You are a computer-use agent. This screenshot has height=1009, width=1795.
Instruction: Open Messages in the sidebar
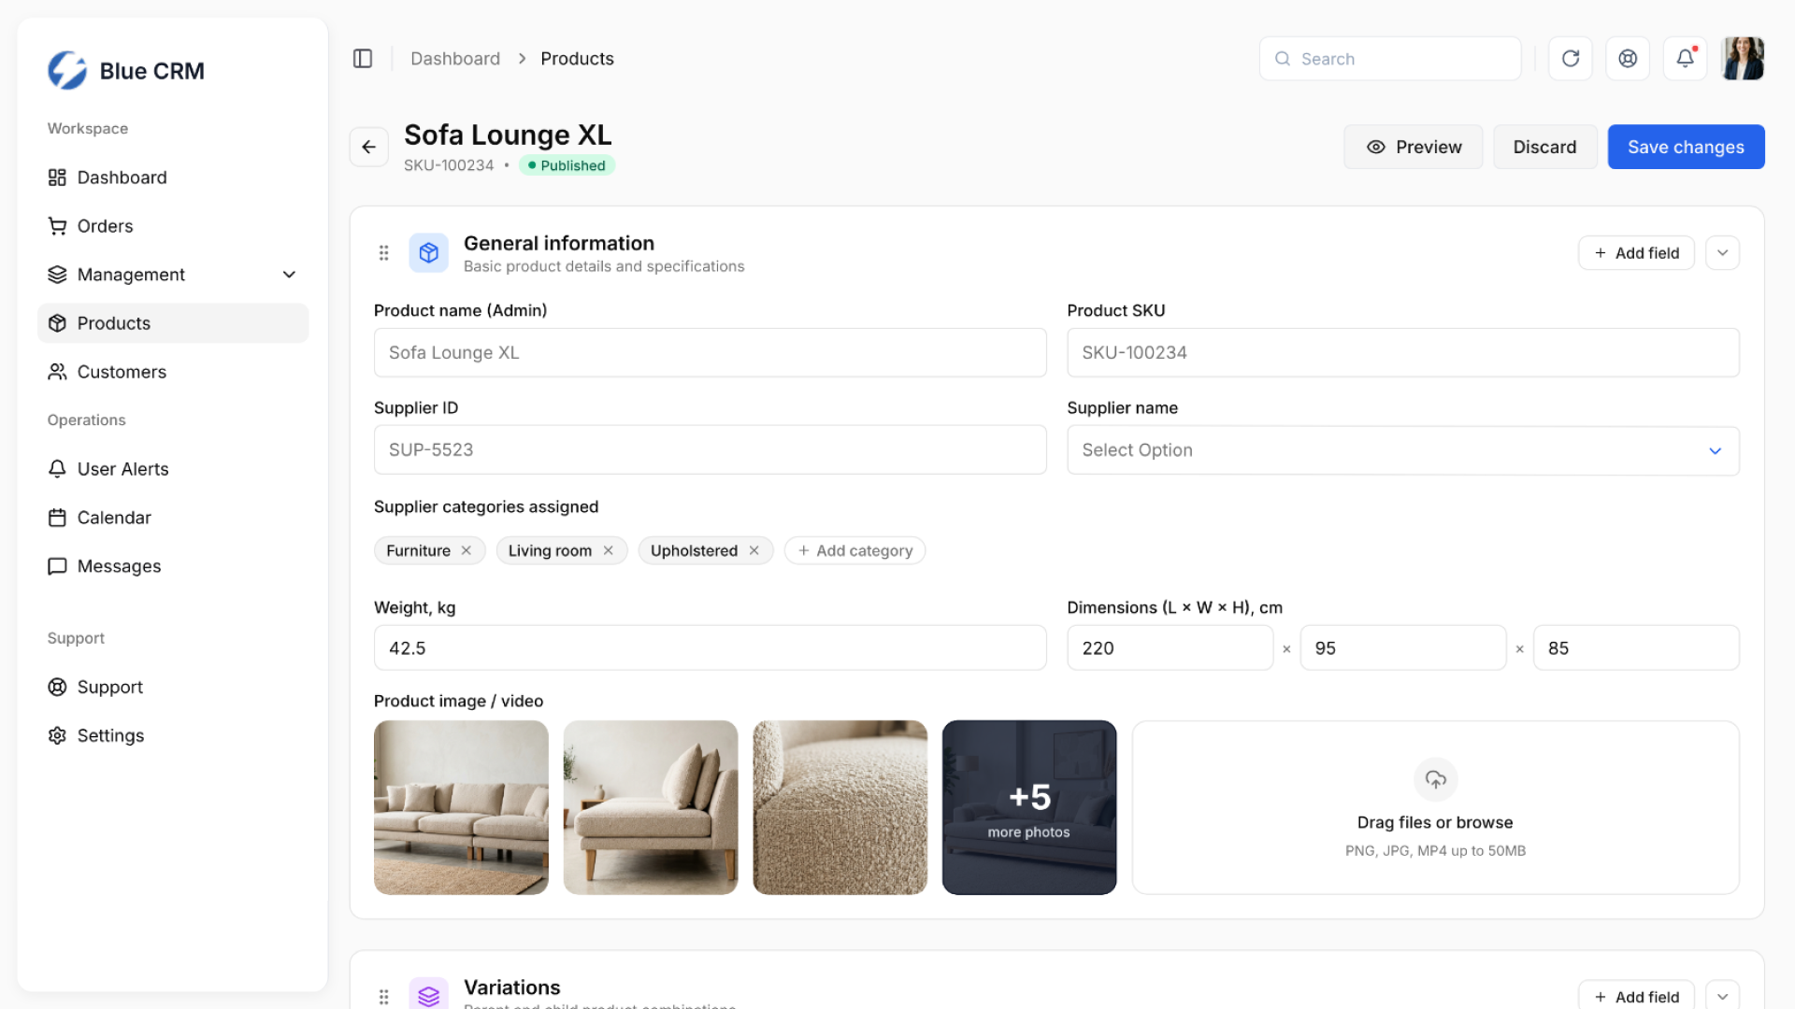(173, 566)
